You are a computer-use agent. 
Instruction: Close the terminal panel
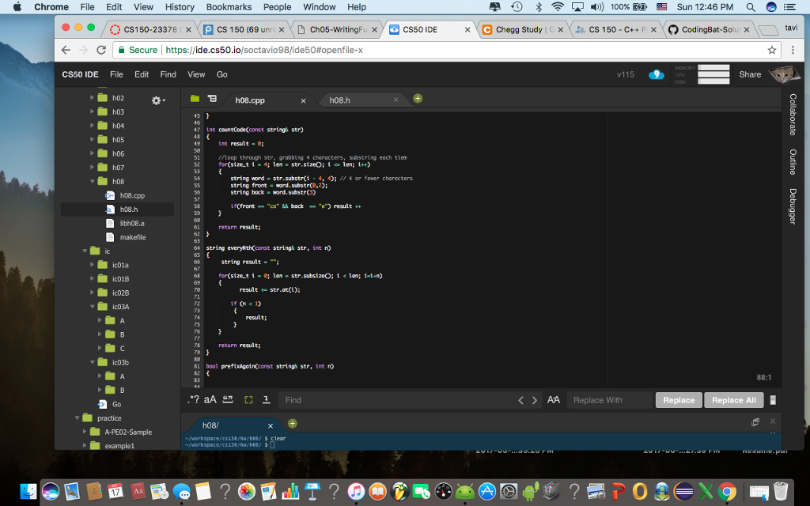[x=773, y=422]
